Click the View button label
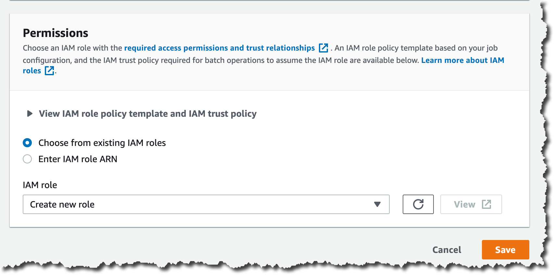554x275 pixels. point(464,204)
